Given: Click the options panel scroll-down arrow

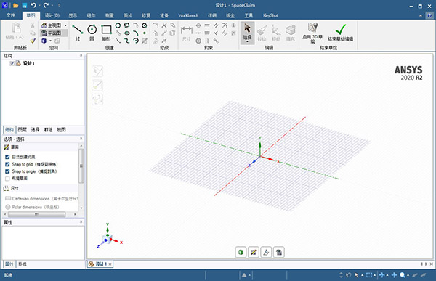Looking at the screenshot, I should (x=81, y=208).
